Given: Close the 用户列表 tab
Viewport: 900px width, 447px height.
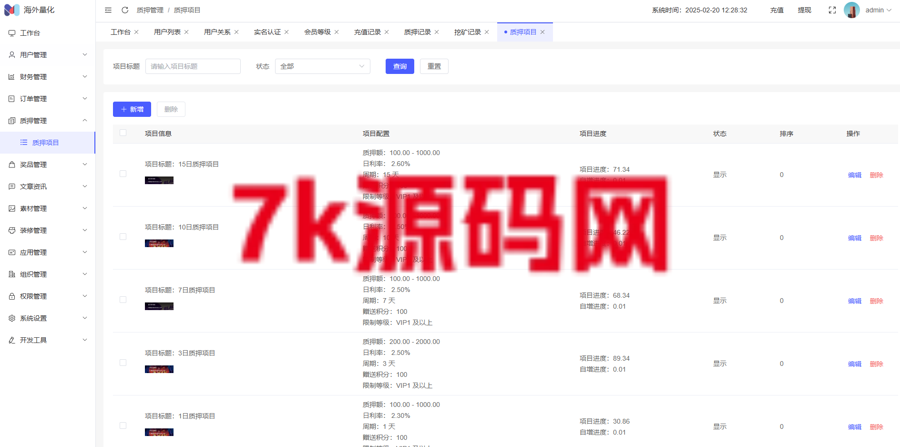Looking at the screenshot, I should tap(186, 32).
